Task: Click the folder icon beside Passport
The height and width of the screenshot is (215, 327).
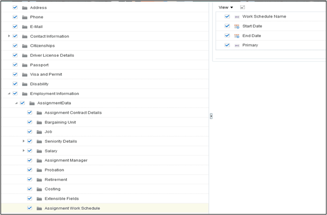Action: 25,65
